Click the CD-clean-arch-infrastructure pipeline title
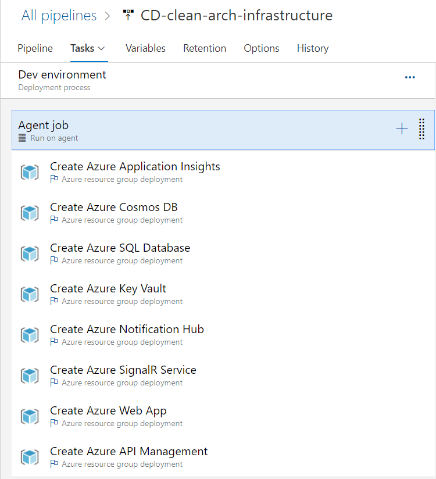The width and height of the screenshot is (436, 479). [237, 15]
